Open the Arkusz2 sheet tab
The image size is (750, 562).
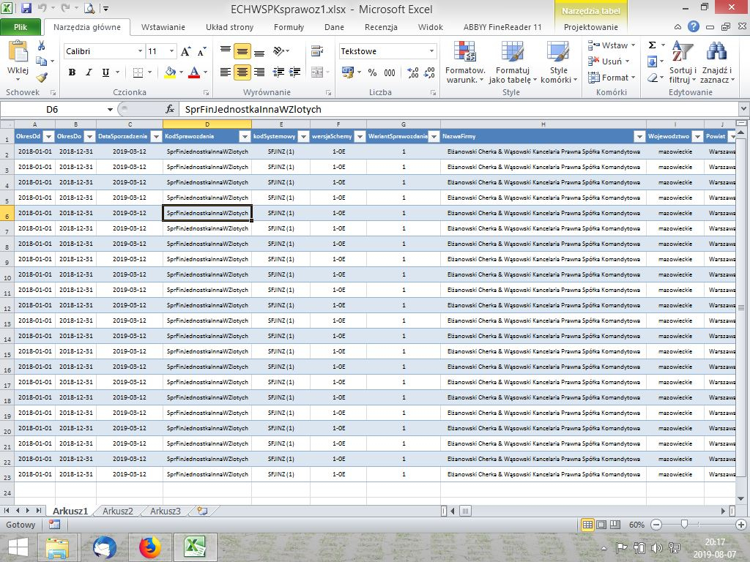pyautogui.click(x=118, y=511)
